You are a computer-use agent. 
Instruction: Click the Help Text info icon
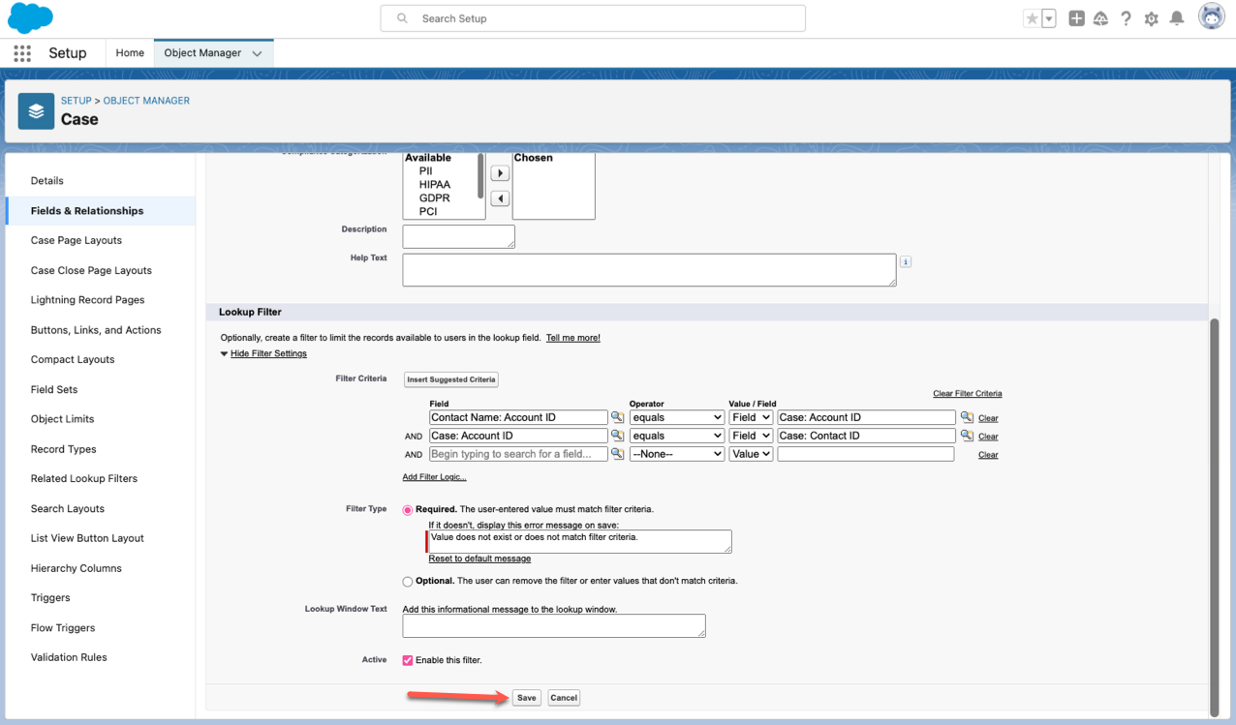905,261
